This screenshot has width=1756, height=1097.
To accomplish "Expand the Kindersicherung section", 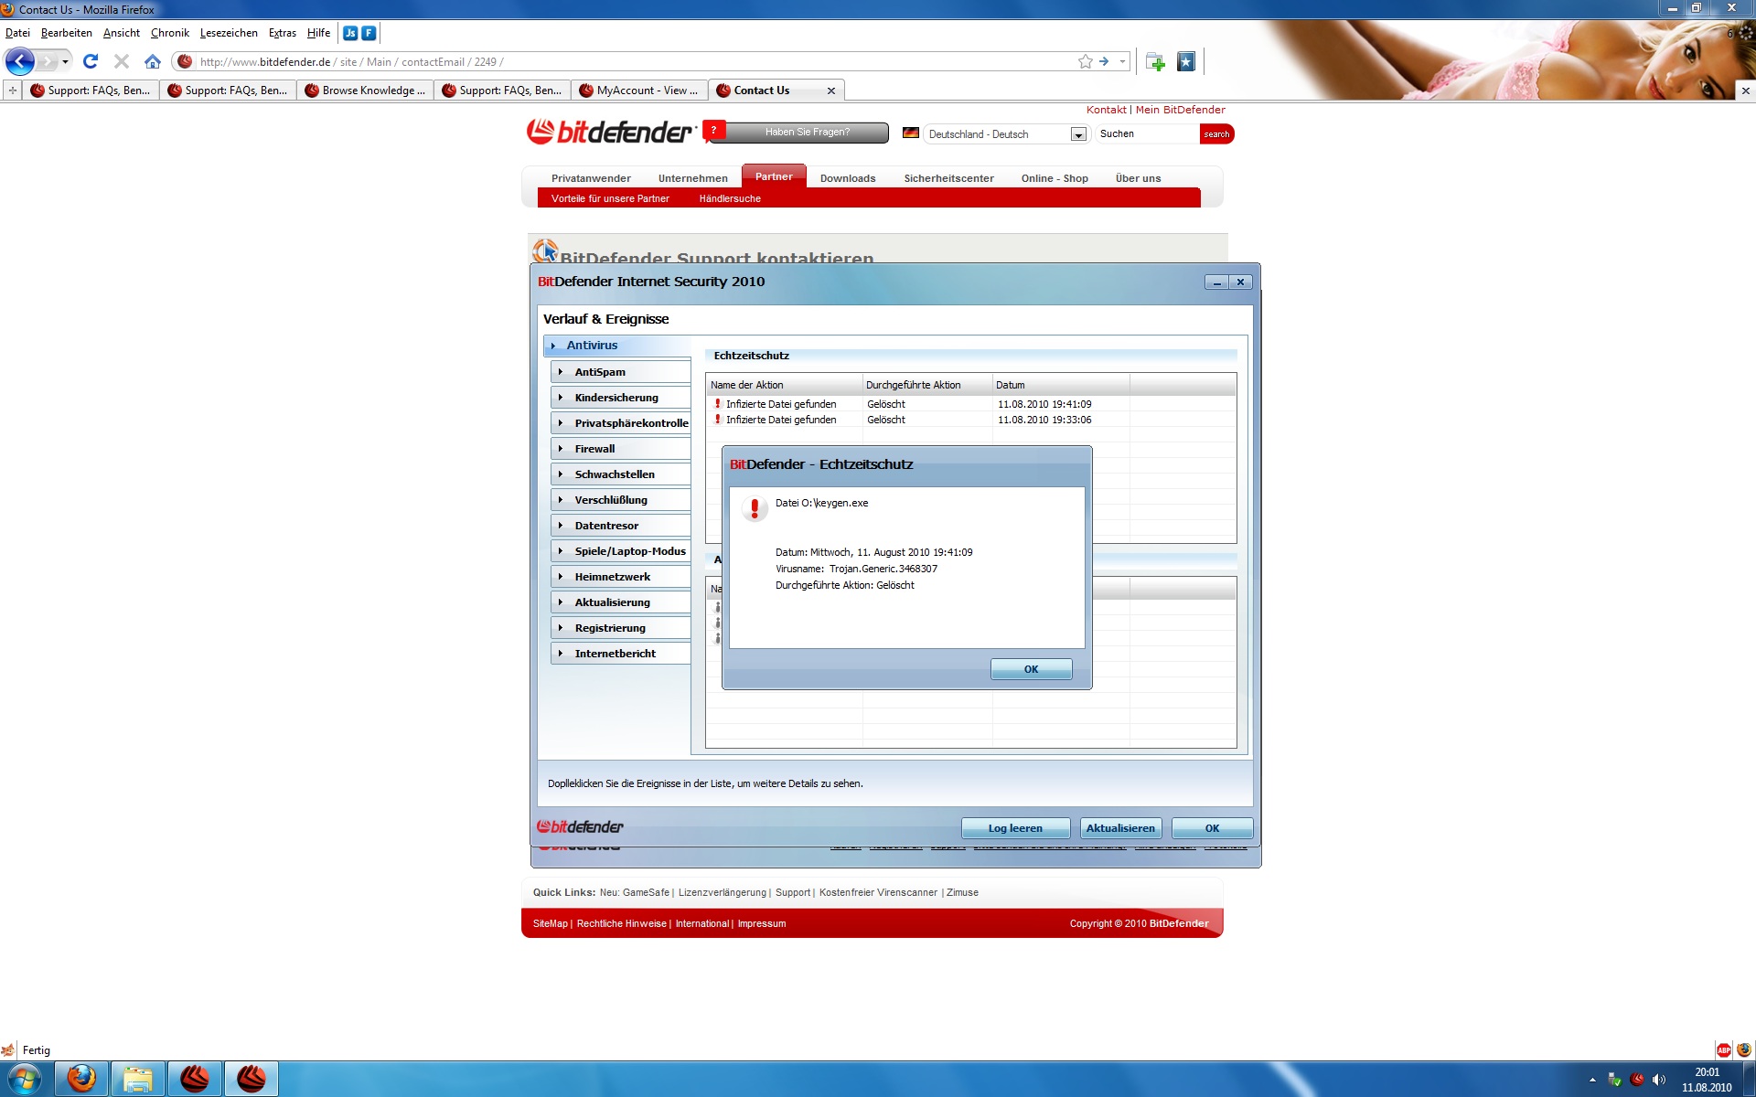I will 621,398.
